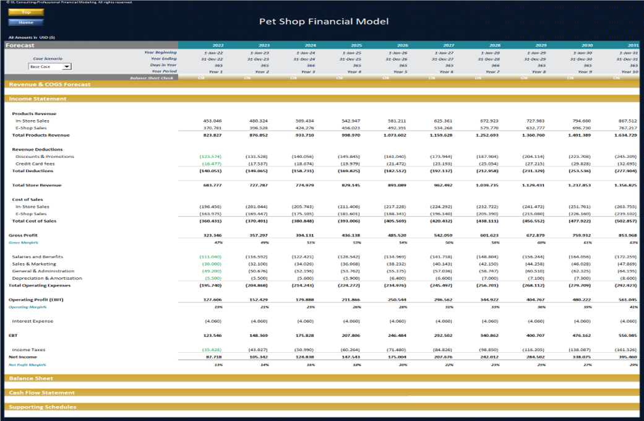Viewport: 644px width, 421px height.
Task: Select the Gross Margin% row label
Action: pyautogui.click(x=24, y=243)
